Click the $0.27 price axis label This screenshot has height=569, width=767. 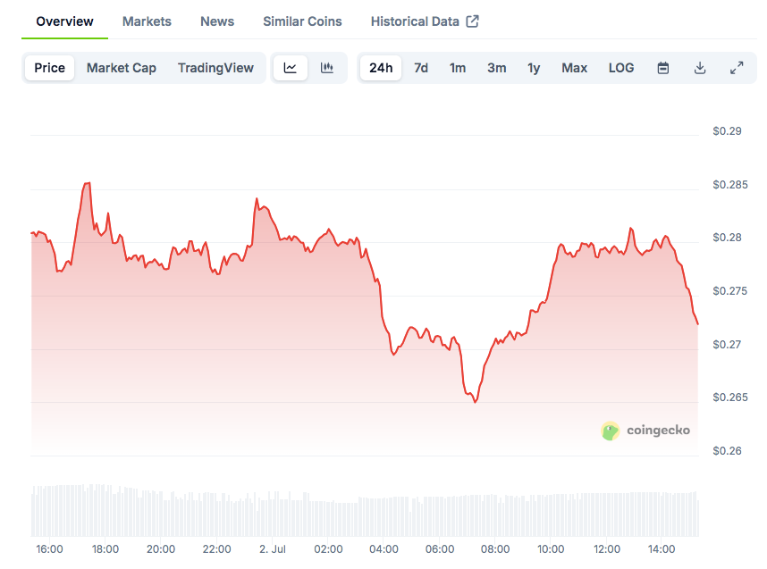pyautogui.click(x=727, y=345)
